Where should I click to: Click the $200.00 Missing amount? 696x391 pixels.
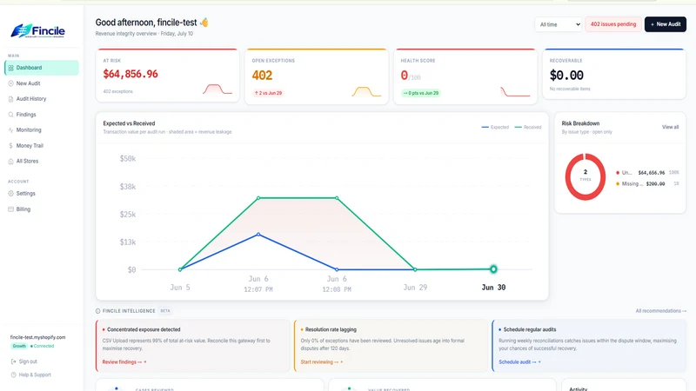pyautogui.click(x=655, y=183)
